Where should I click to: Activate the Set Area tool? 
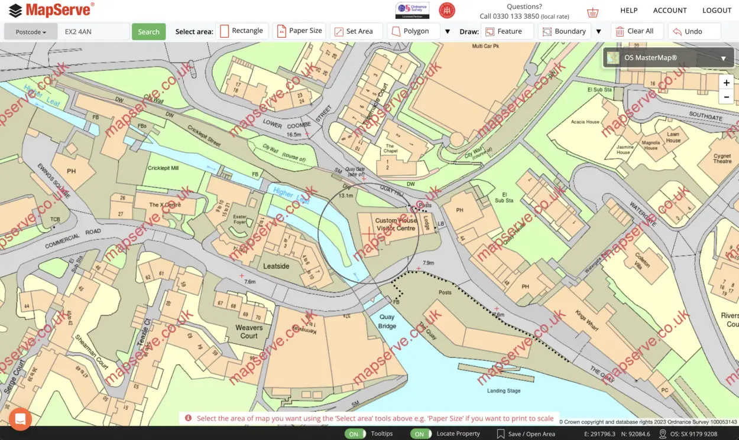click(x=356, y=31)
